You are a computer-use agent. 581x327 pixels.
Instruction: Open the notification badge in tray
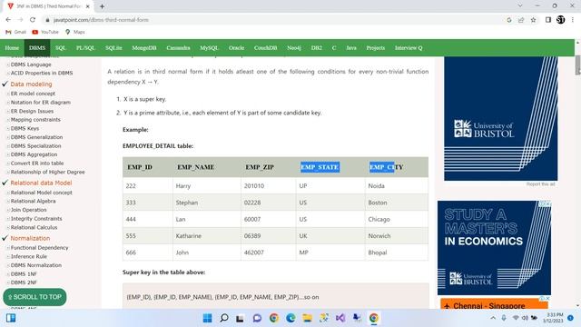(x=571, y=318)
